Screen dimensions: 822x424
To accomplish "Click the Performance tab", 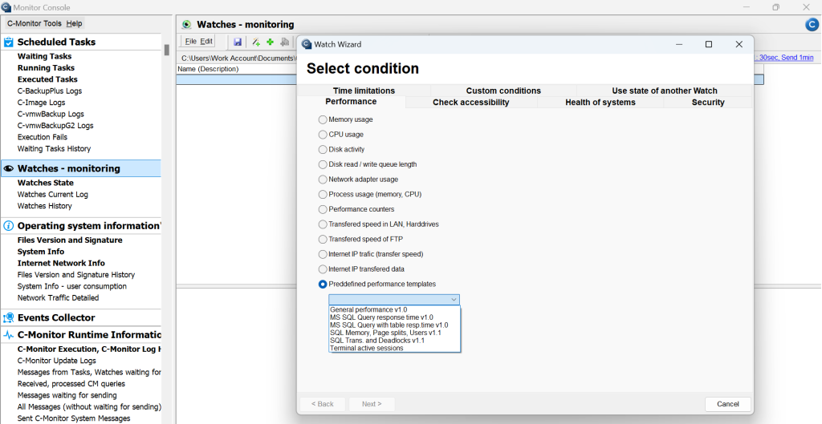I will tap(351, 102).
